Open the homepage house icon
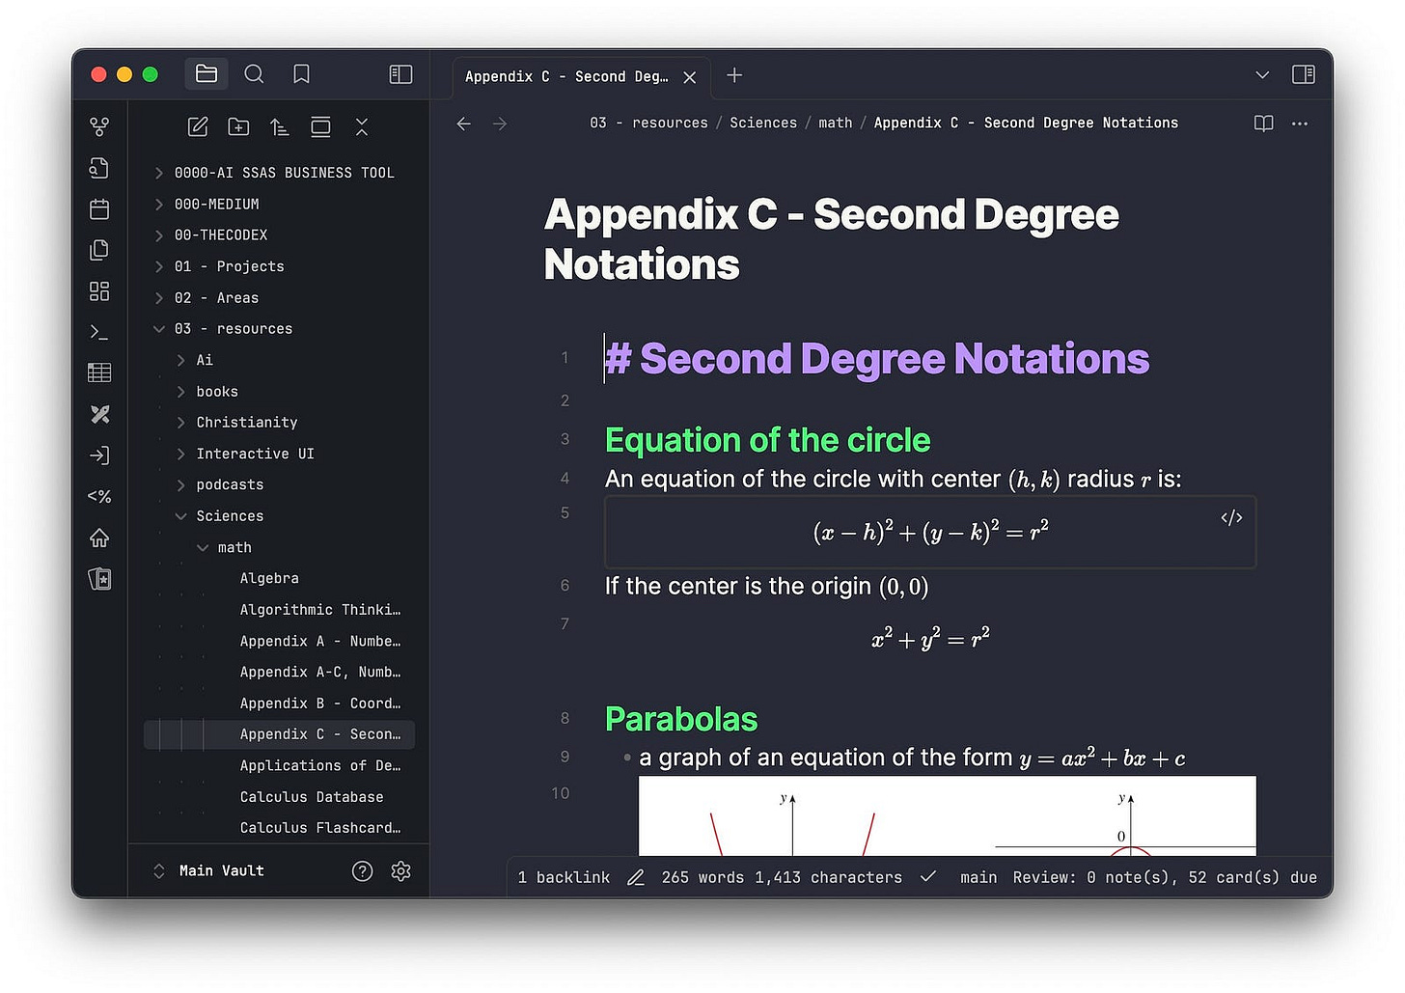 [x=99, y=538]
